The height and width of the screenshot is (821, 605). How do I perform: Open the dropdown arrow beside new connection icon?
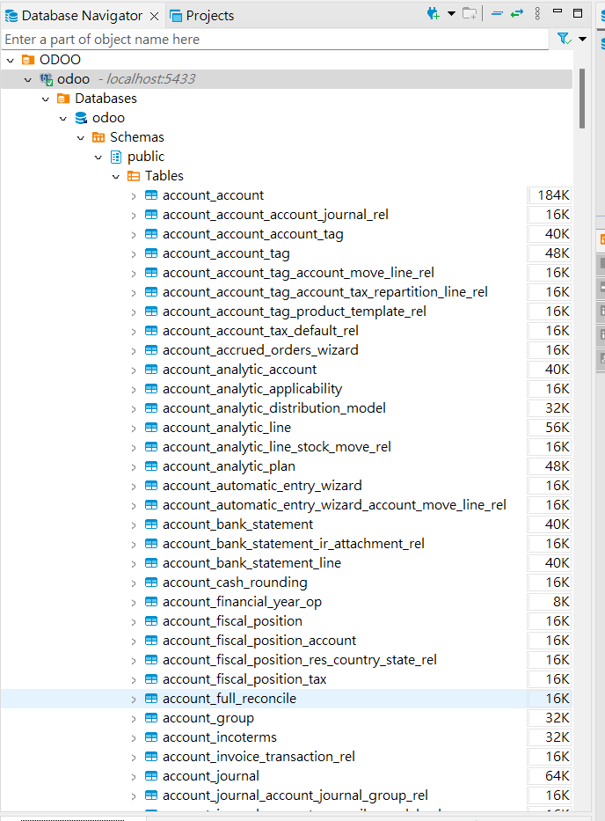point(451,13)
